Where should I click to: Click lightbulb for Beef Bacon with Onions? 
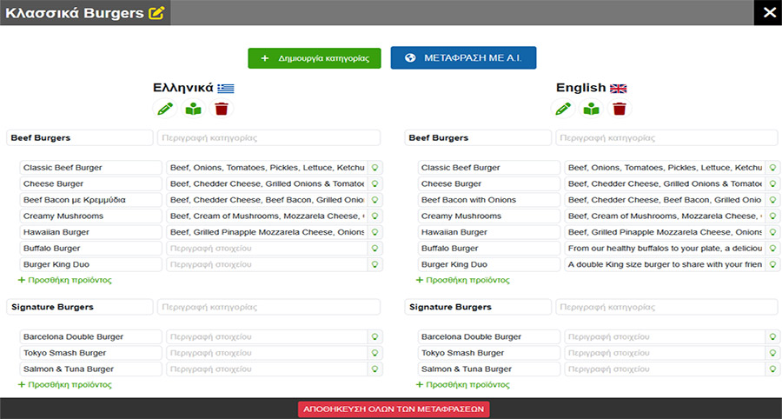773,200
